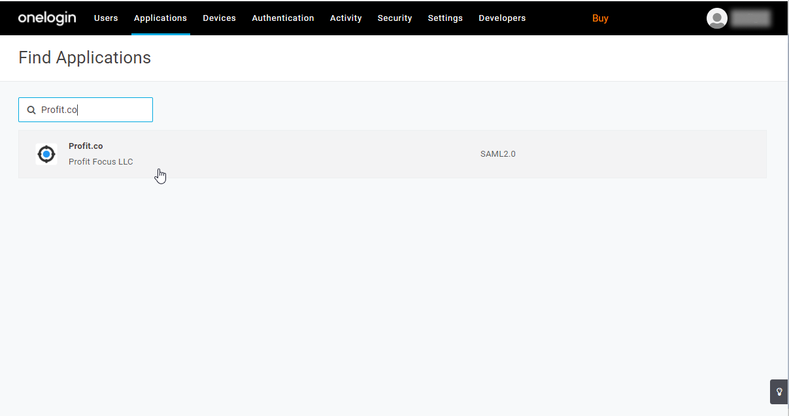Open the lightbulb help widget
Image resolution: width=789 pixels, height=416 pixels.
(x=779, y=392)
